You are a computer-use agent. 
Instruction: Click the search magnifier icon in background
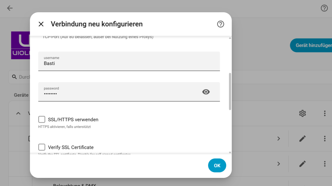pyautogui.click(x=14, y=77)
